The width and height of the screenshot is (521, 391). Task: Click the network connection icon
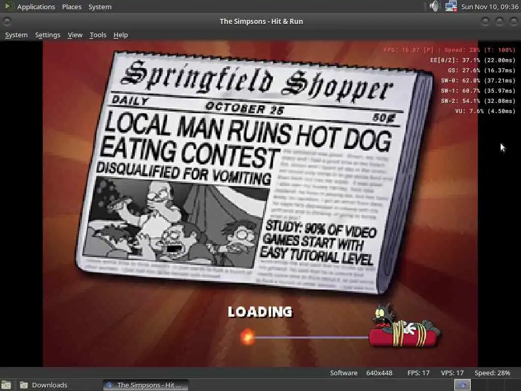pos(451,6)
